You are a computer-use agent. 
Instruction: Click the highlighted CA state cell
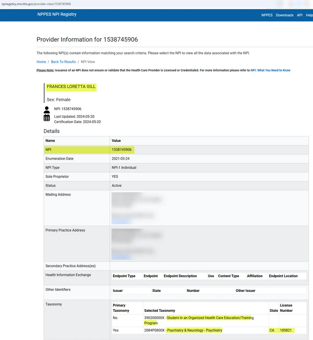pos(272,330)
